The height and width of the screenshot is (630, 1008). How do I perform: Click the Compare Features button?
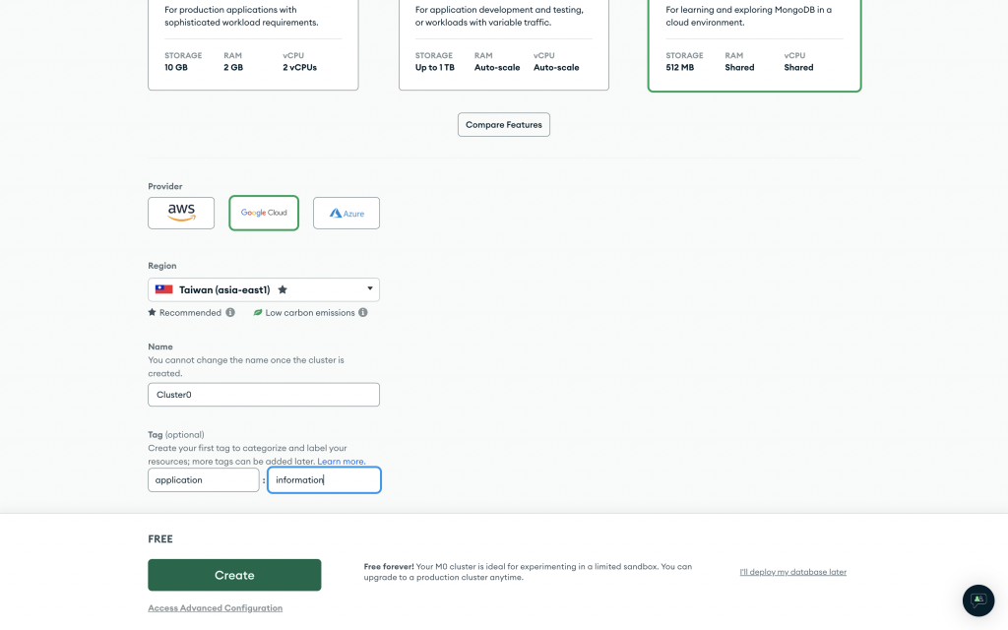[x=503, y=125]
